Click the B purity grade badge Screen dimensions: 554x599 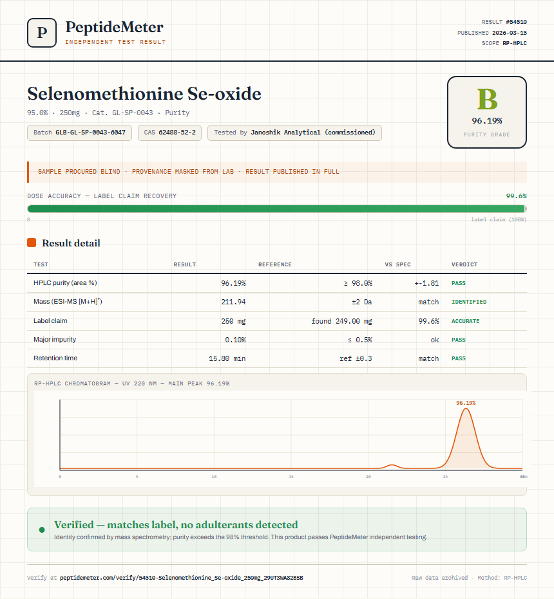point(486,112)
